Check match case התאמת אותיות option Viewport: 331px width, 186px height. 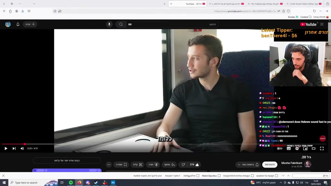(238, 176)
